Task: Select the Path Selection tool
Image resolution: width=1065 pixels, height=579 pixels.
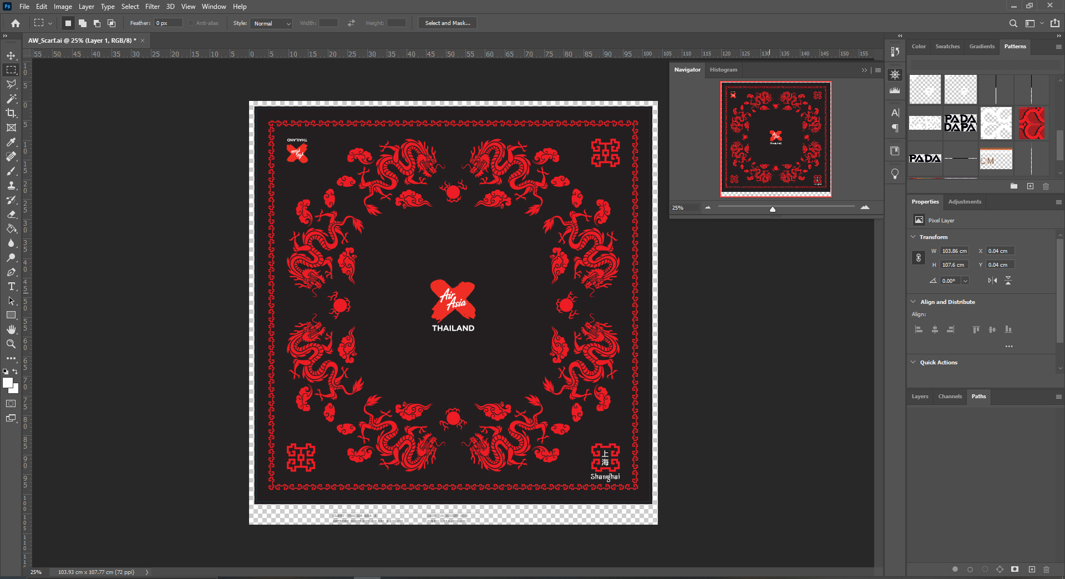Action: coord(11,301)
